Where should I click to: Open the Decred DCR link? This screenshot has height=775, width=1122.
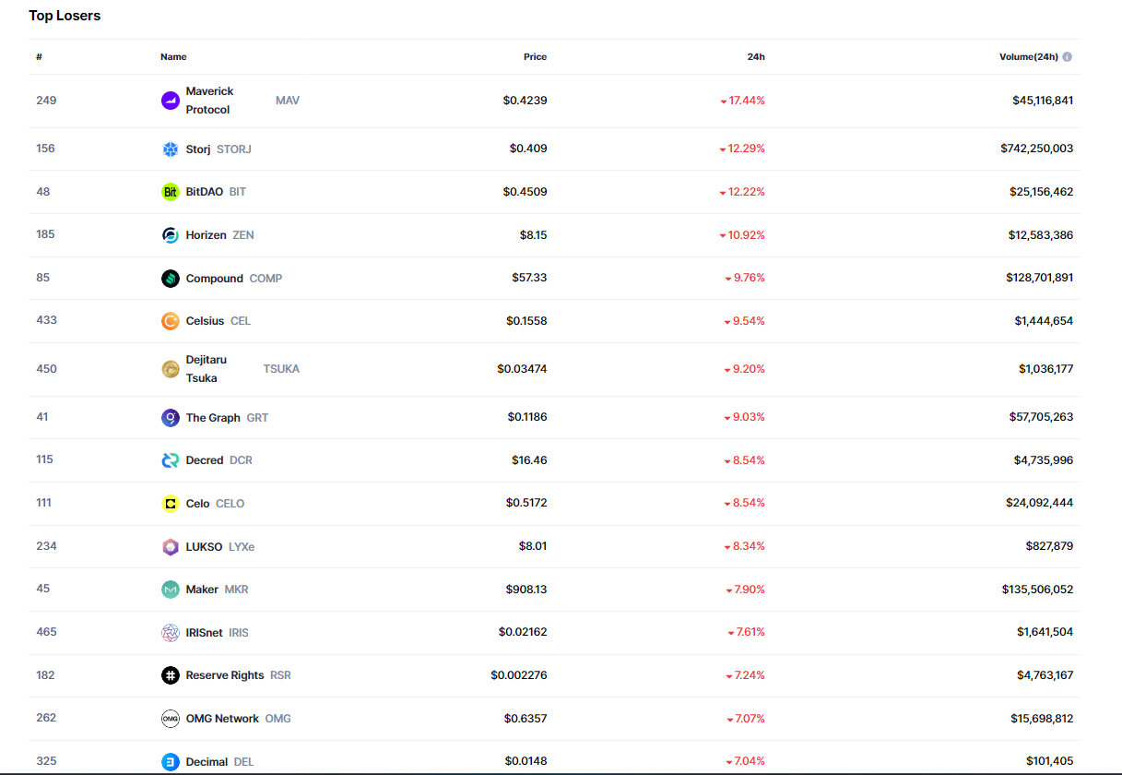click(x=205, y=460)
